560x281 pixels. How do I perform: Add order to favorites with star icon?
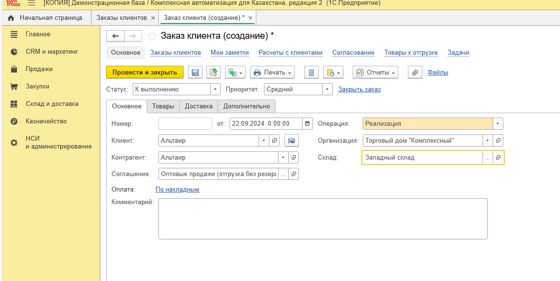point(152,36)
